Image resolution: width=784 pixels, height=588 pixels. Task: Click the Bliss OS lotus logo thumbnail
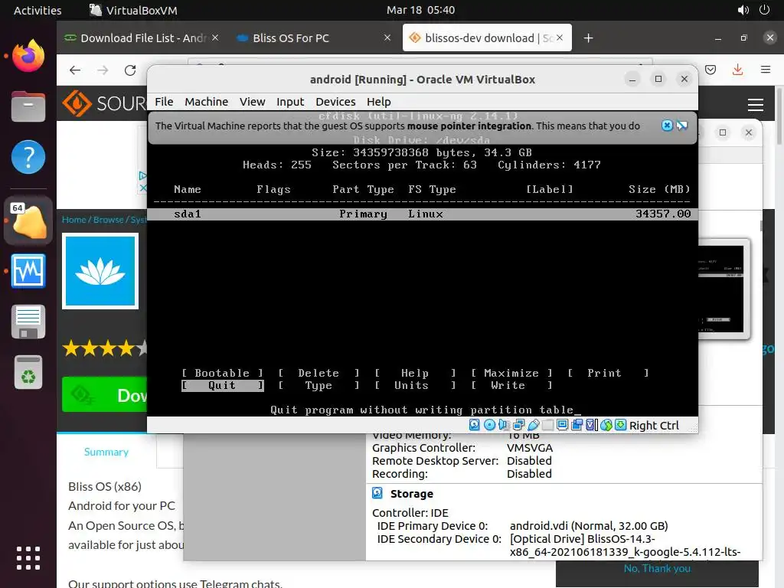tap(100, 271)
